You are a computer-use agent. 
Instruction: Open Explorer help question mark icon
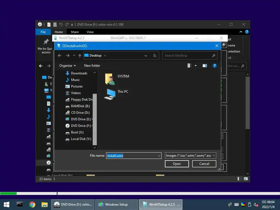coord(247,32)
